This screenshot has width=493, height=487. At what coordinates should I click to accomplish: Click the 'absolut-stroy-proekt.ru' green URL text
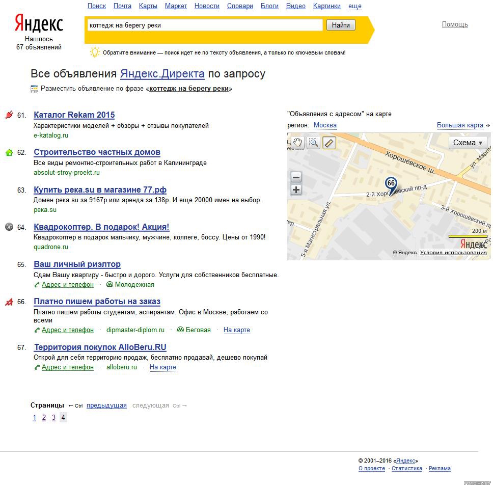[67, 172]
